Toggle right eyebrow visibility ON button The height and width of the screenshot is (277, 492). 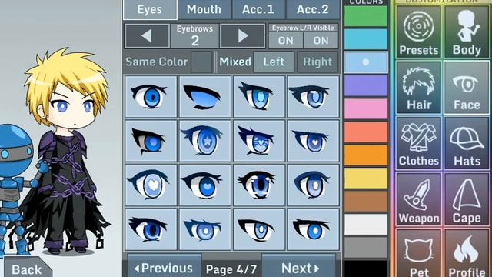321,41
